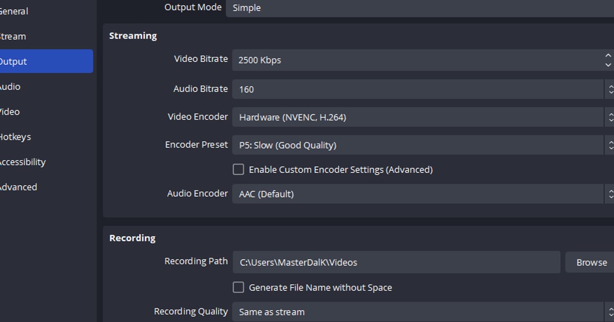
Task: Expand the Audio Bitrate dropdown showing 160
Action: [x=423, y=89]
